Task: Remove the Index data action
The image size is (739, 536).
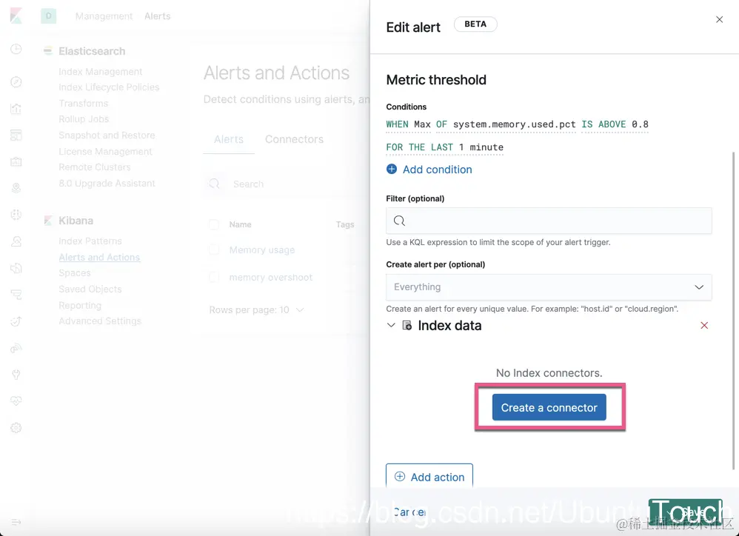Action: tap(704, 326)
